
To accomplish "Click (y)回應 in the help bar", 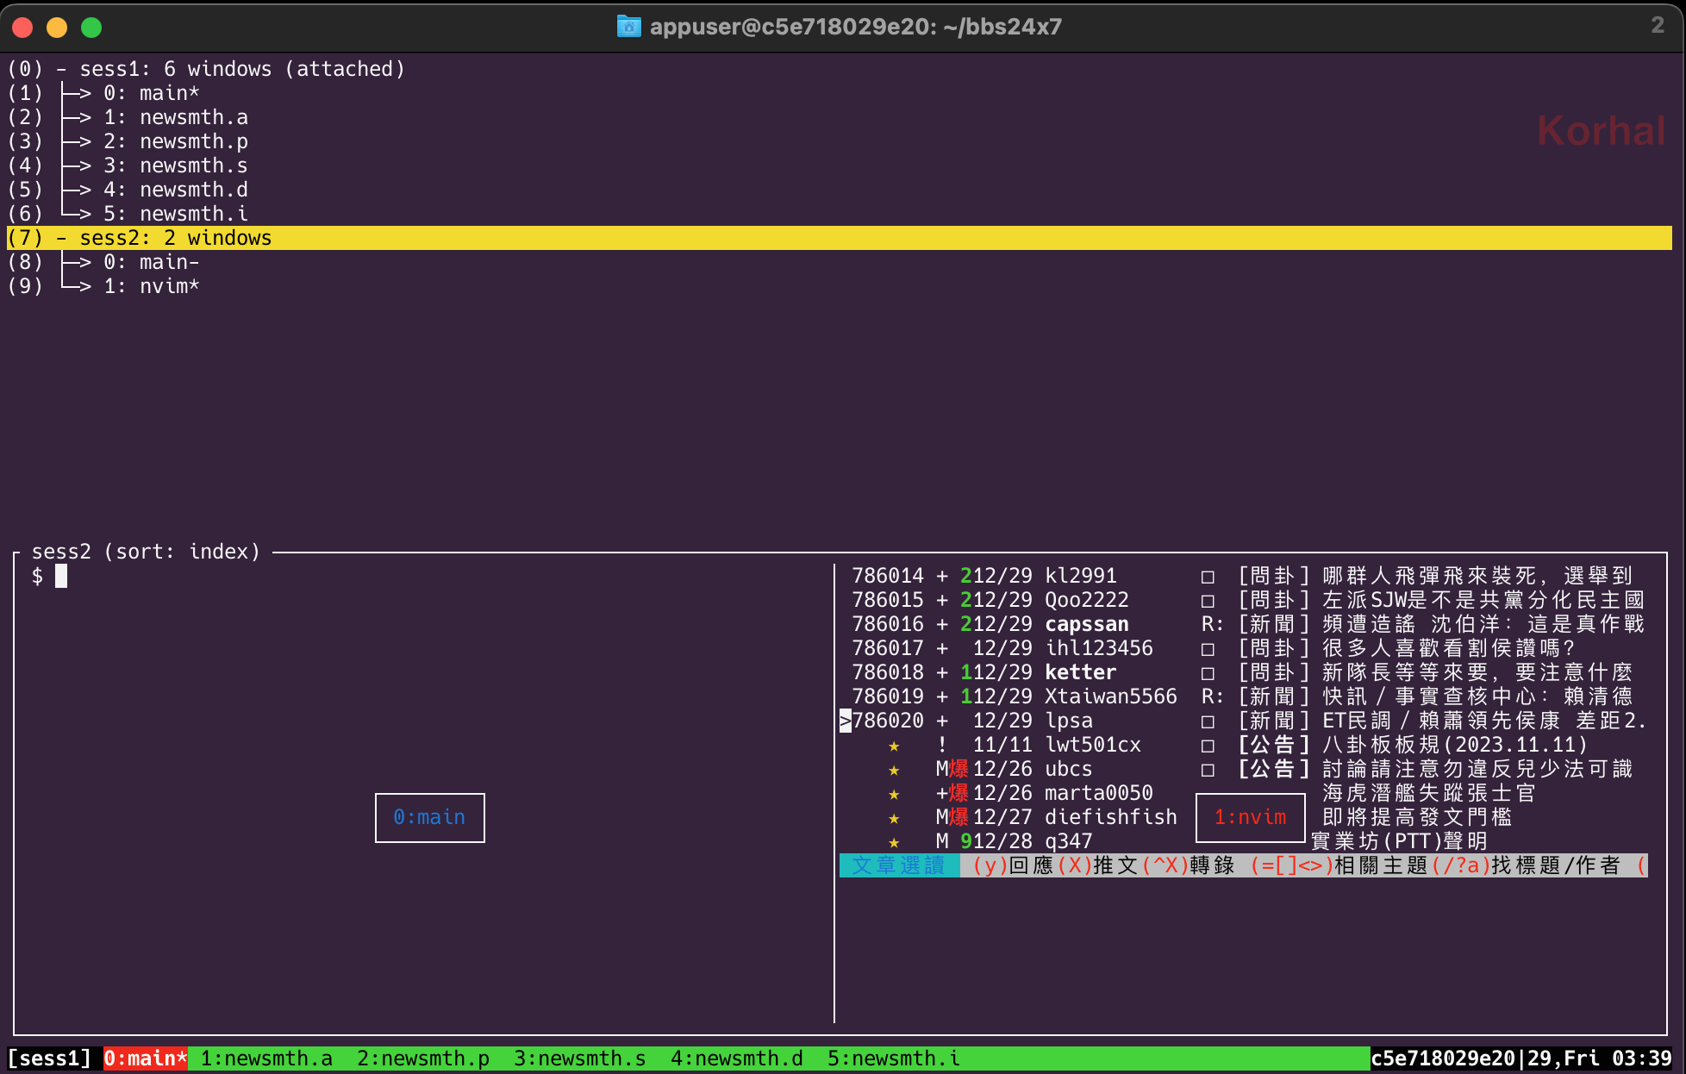I will pyautogui.click(x=1014, y=865).
